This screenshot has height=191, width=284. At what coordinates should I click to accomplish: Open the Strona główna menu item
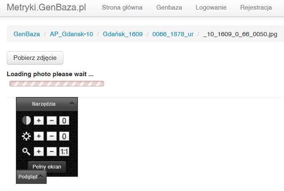[122, 7]
